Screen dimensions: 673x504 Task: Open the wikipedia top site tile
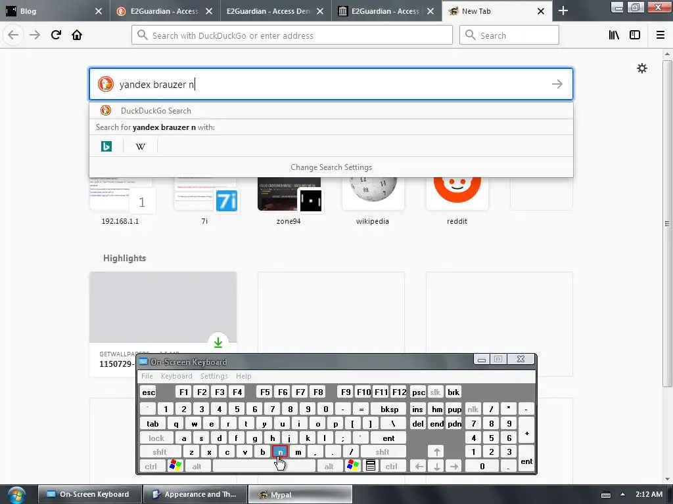coord(373,201)
